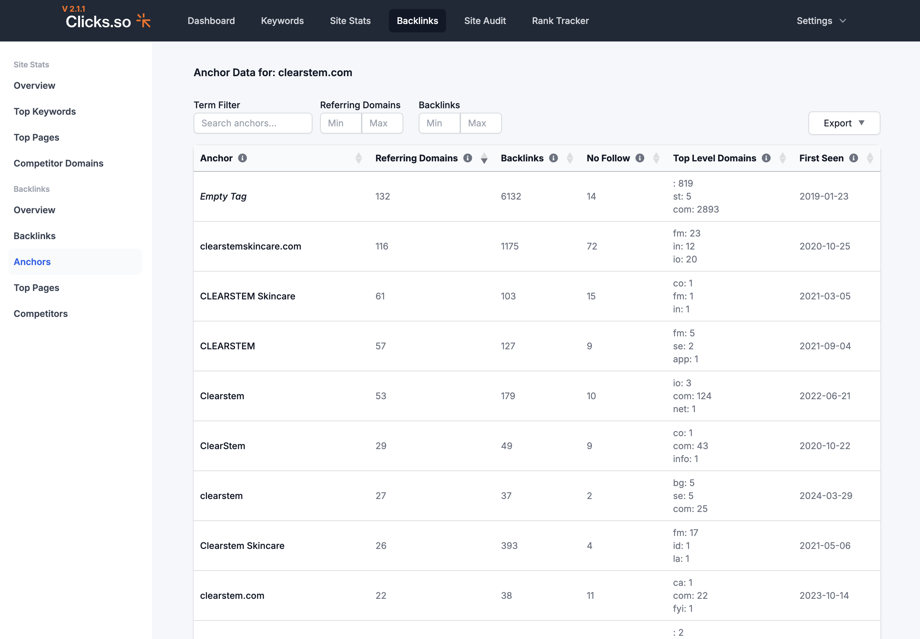Viewport: 920px width, 639px height.
Task: Click Referring Domains Min field
Action: click(x=341, y=123)
